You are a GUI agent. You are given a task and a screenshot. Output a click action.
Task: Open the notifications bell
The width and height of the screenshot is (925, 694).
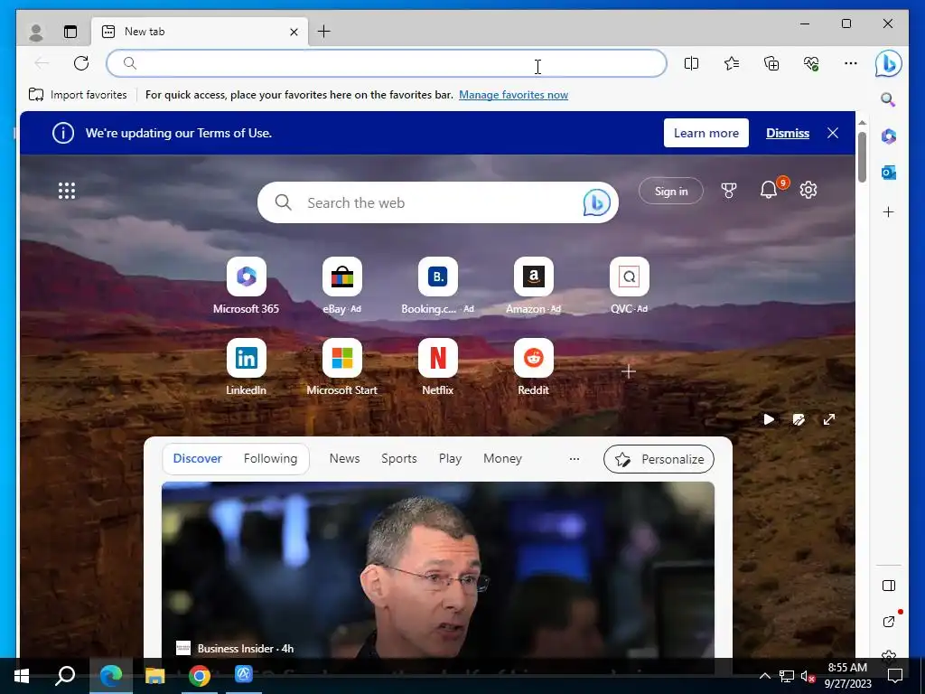[x=769, y=190]
